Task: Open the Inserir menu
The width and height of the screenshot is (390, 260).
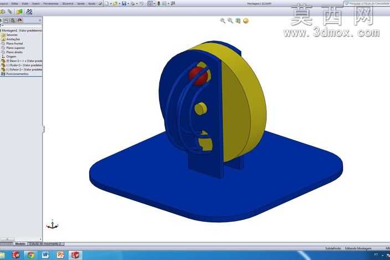Action: [x=36, y=4]
